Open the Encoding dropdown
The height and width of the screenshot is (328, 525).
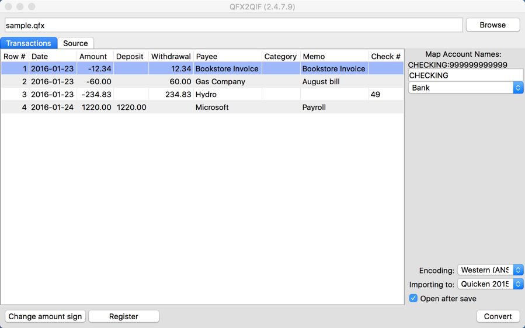coord(490,270)
